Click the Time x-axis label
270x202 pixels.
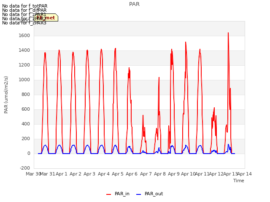pyautogui.click(x=239, y=181)
